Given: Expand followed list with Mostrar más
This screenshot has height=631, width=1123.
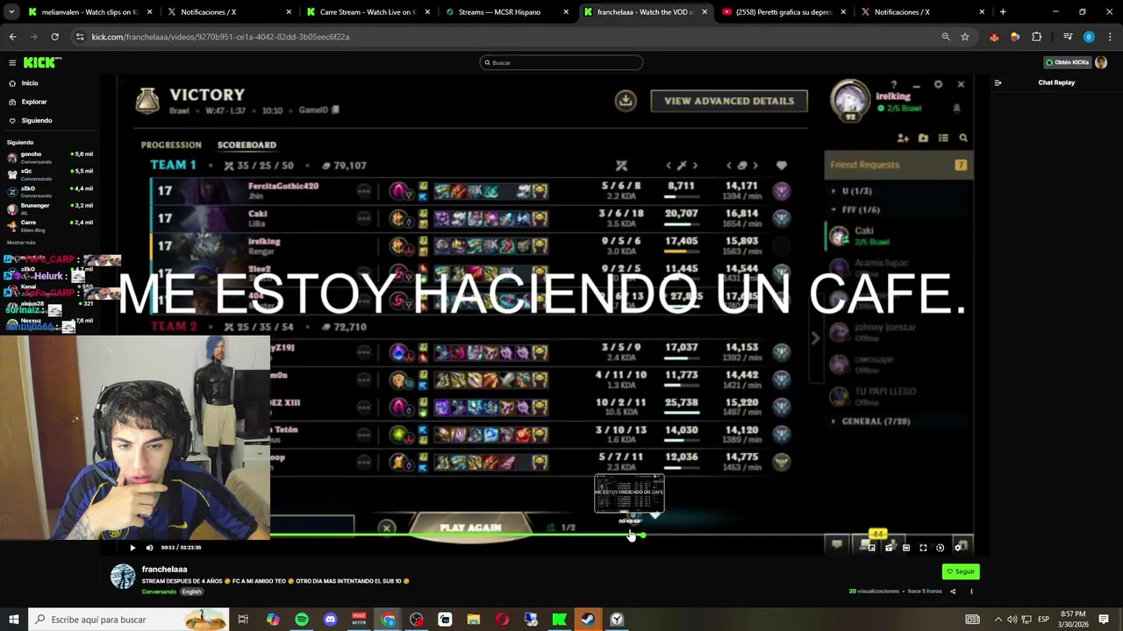Looking at the screenshot, I should 21,243.
